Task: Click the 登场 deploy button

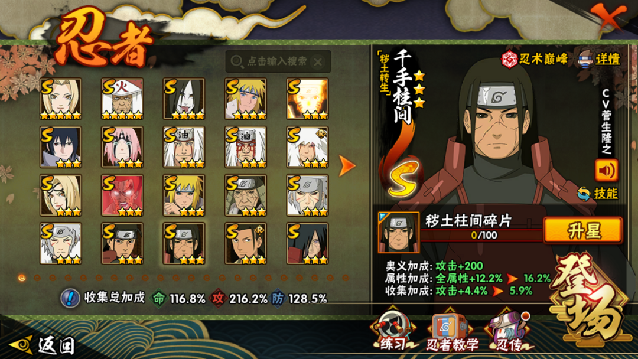Action: click(590, 299)
